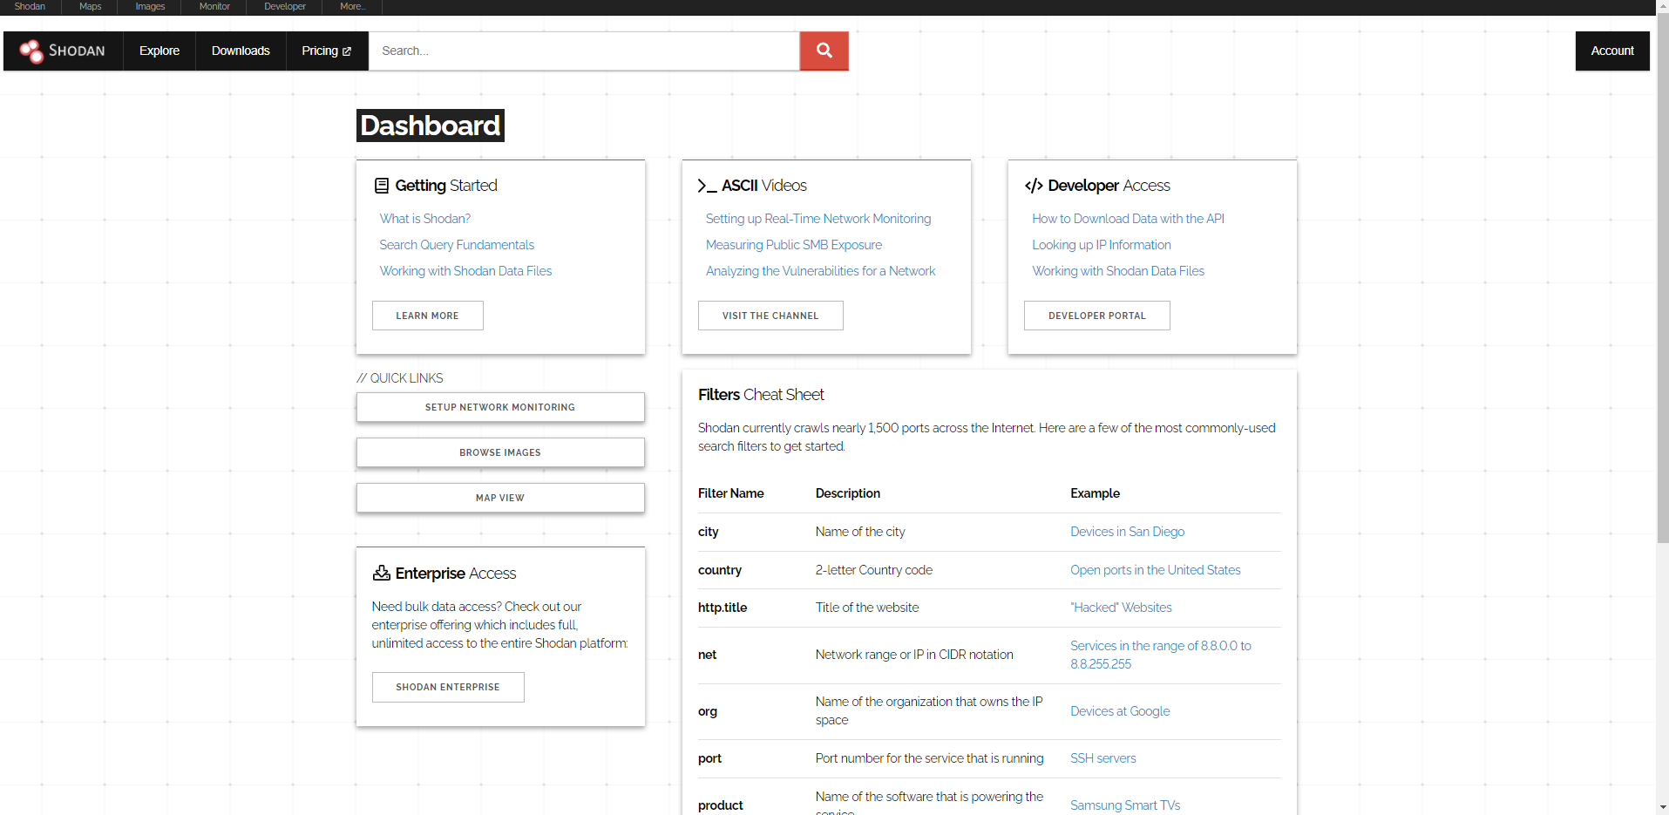Click the Shodan logo icon
Screen dimensions: 1669x815
[31, 51]
